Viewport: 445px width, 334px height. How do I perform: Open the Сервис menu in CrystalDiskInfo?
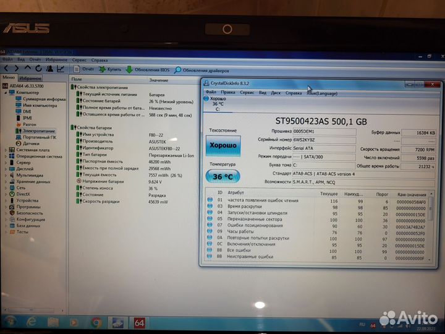[247, 92]
